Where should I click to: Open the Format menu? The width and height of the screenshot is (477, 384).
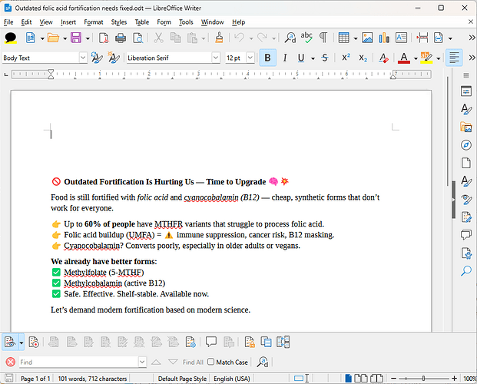pos(94,22)
